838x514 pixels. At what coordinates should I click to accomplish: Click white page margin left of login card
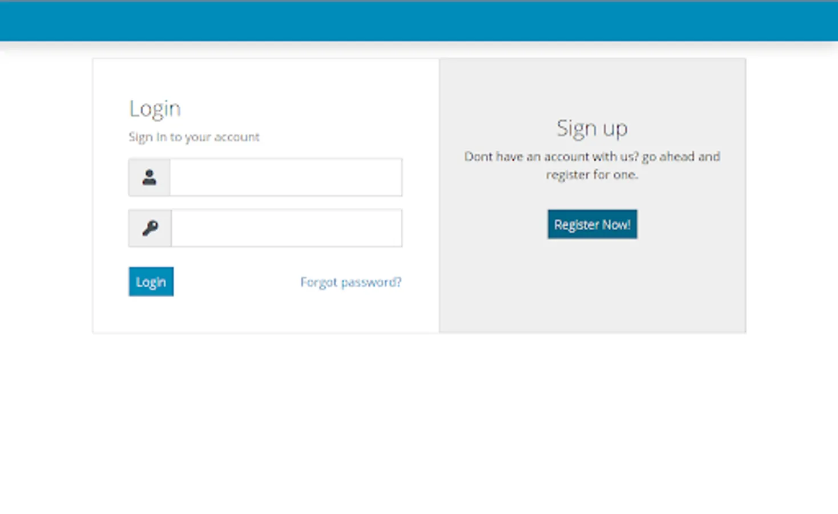tap(46, 194)
